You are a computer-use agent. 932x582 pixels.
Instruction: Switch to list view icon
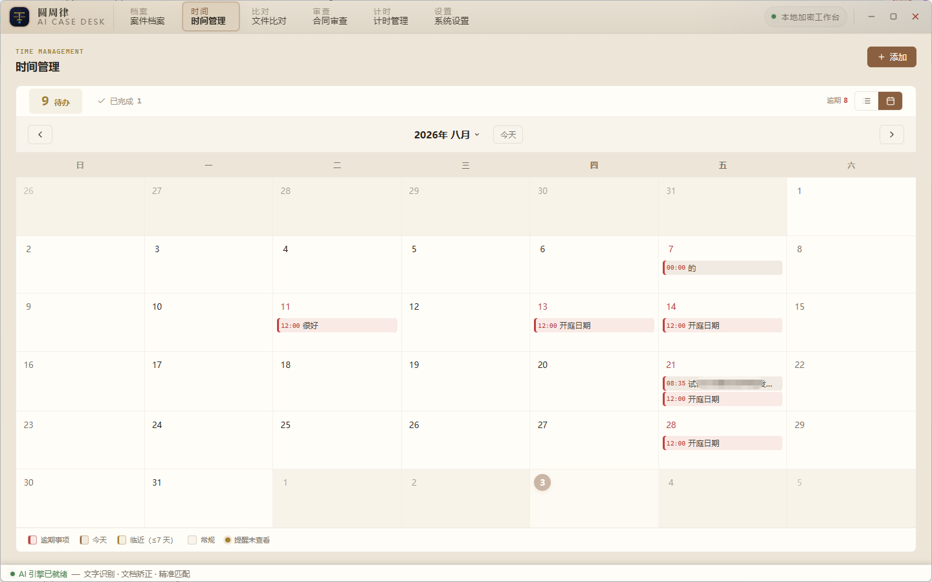[x=867, y=101]
